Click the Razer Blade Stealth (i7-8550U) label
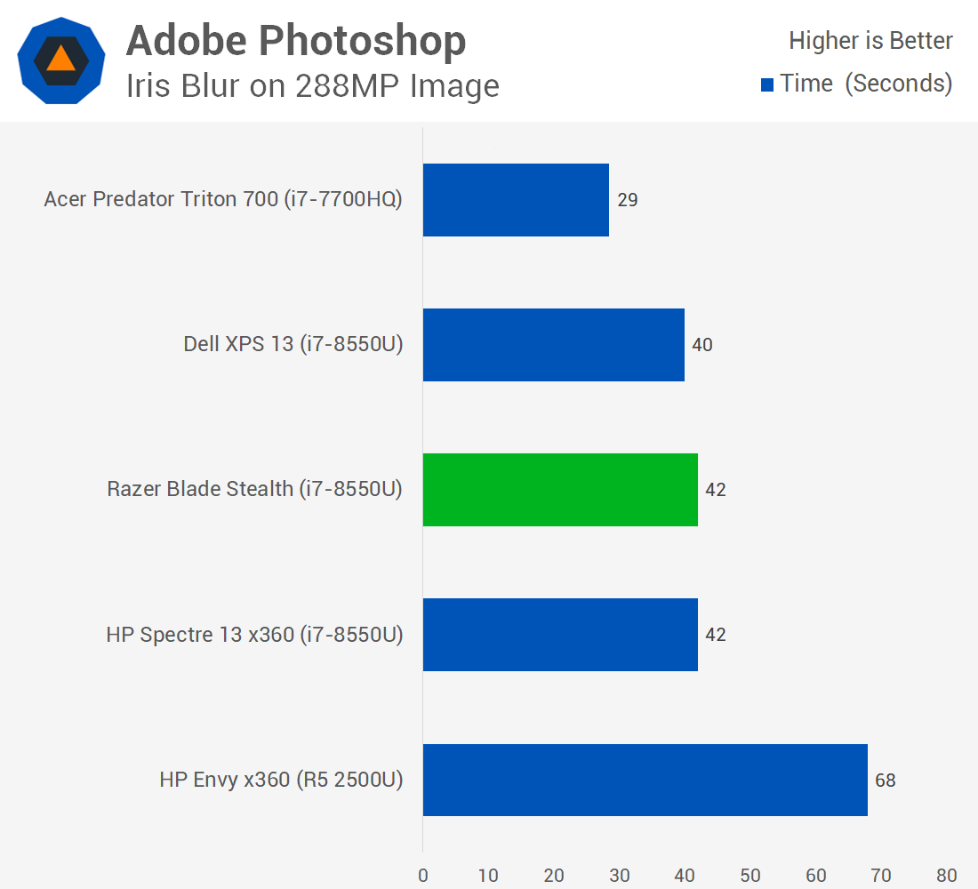Viewport: 978px width, 889px height. tap(255, 489)
